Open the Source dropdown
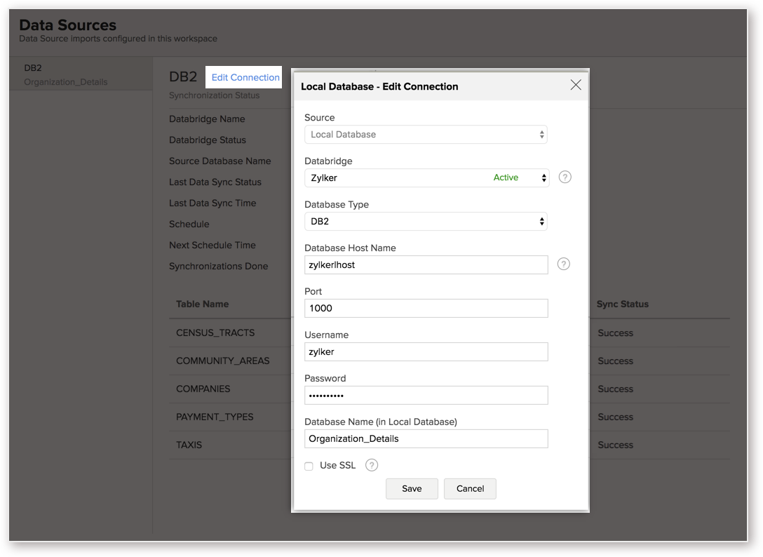 [426, 135]
